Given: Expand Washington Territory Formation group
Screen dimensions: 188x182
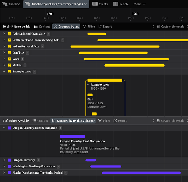Looking at the screenshot, I should click(4, 166).
